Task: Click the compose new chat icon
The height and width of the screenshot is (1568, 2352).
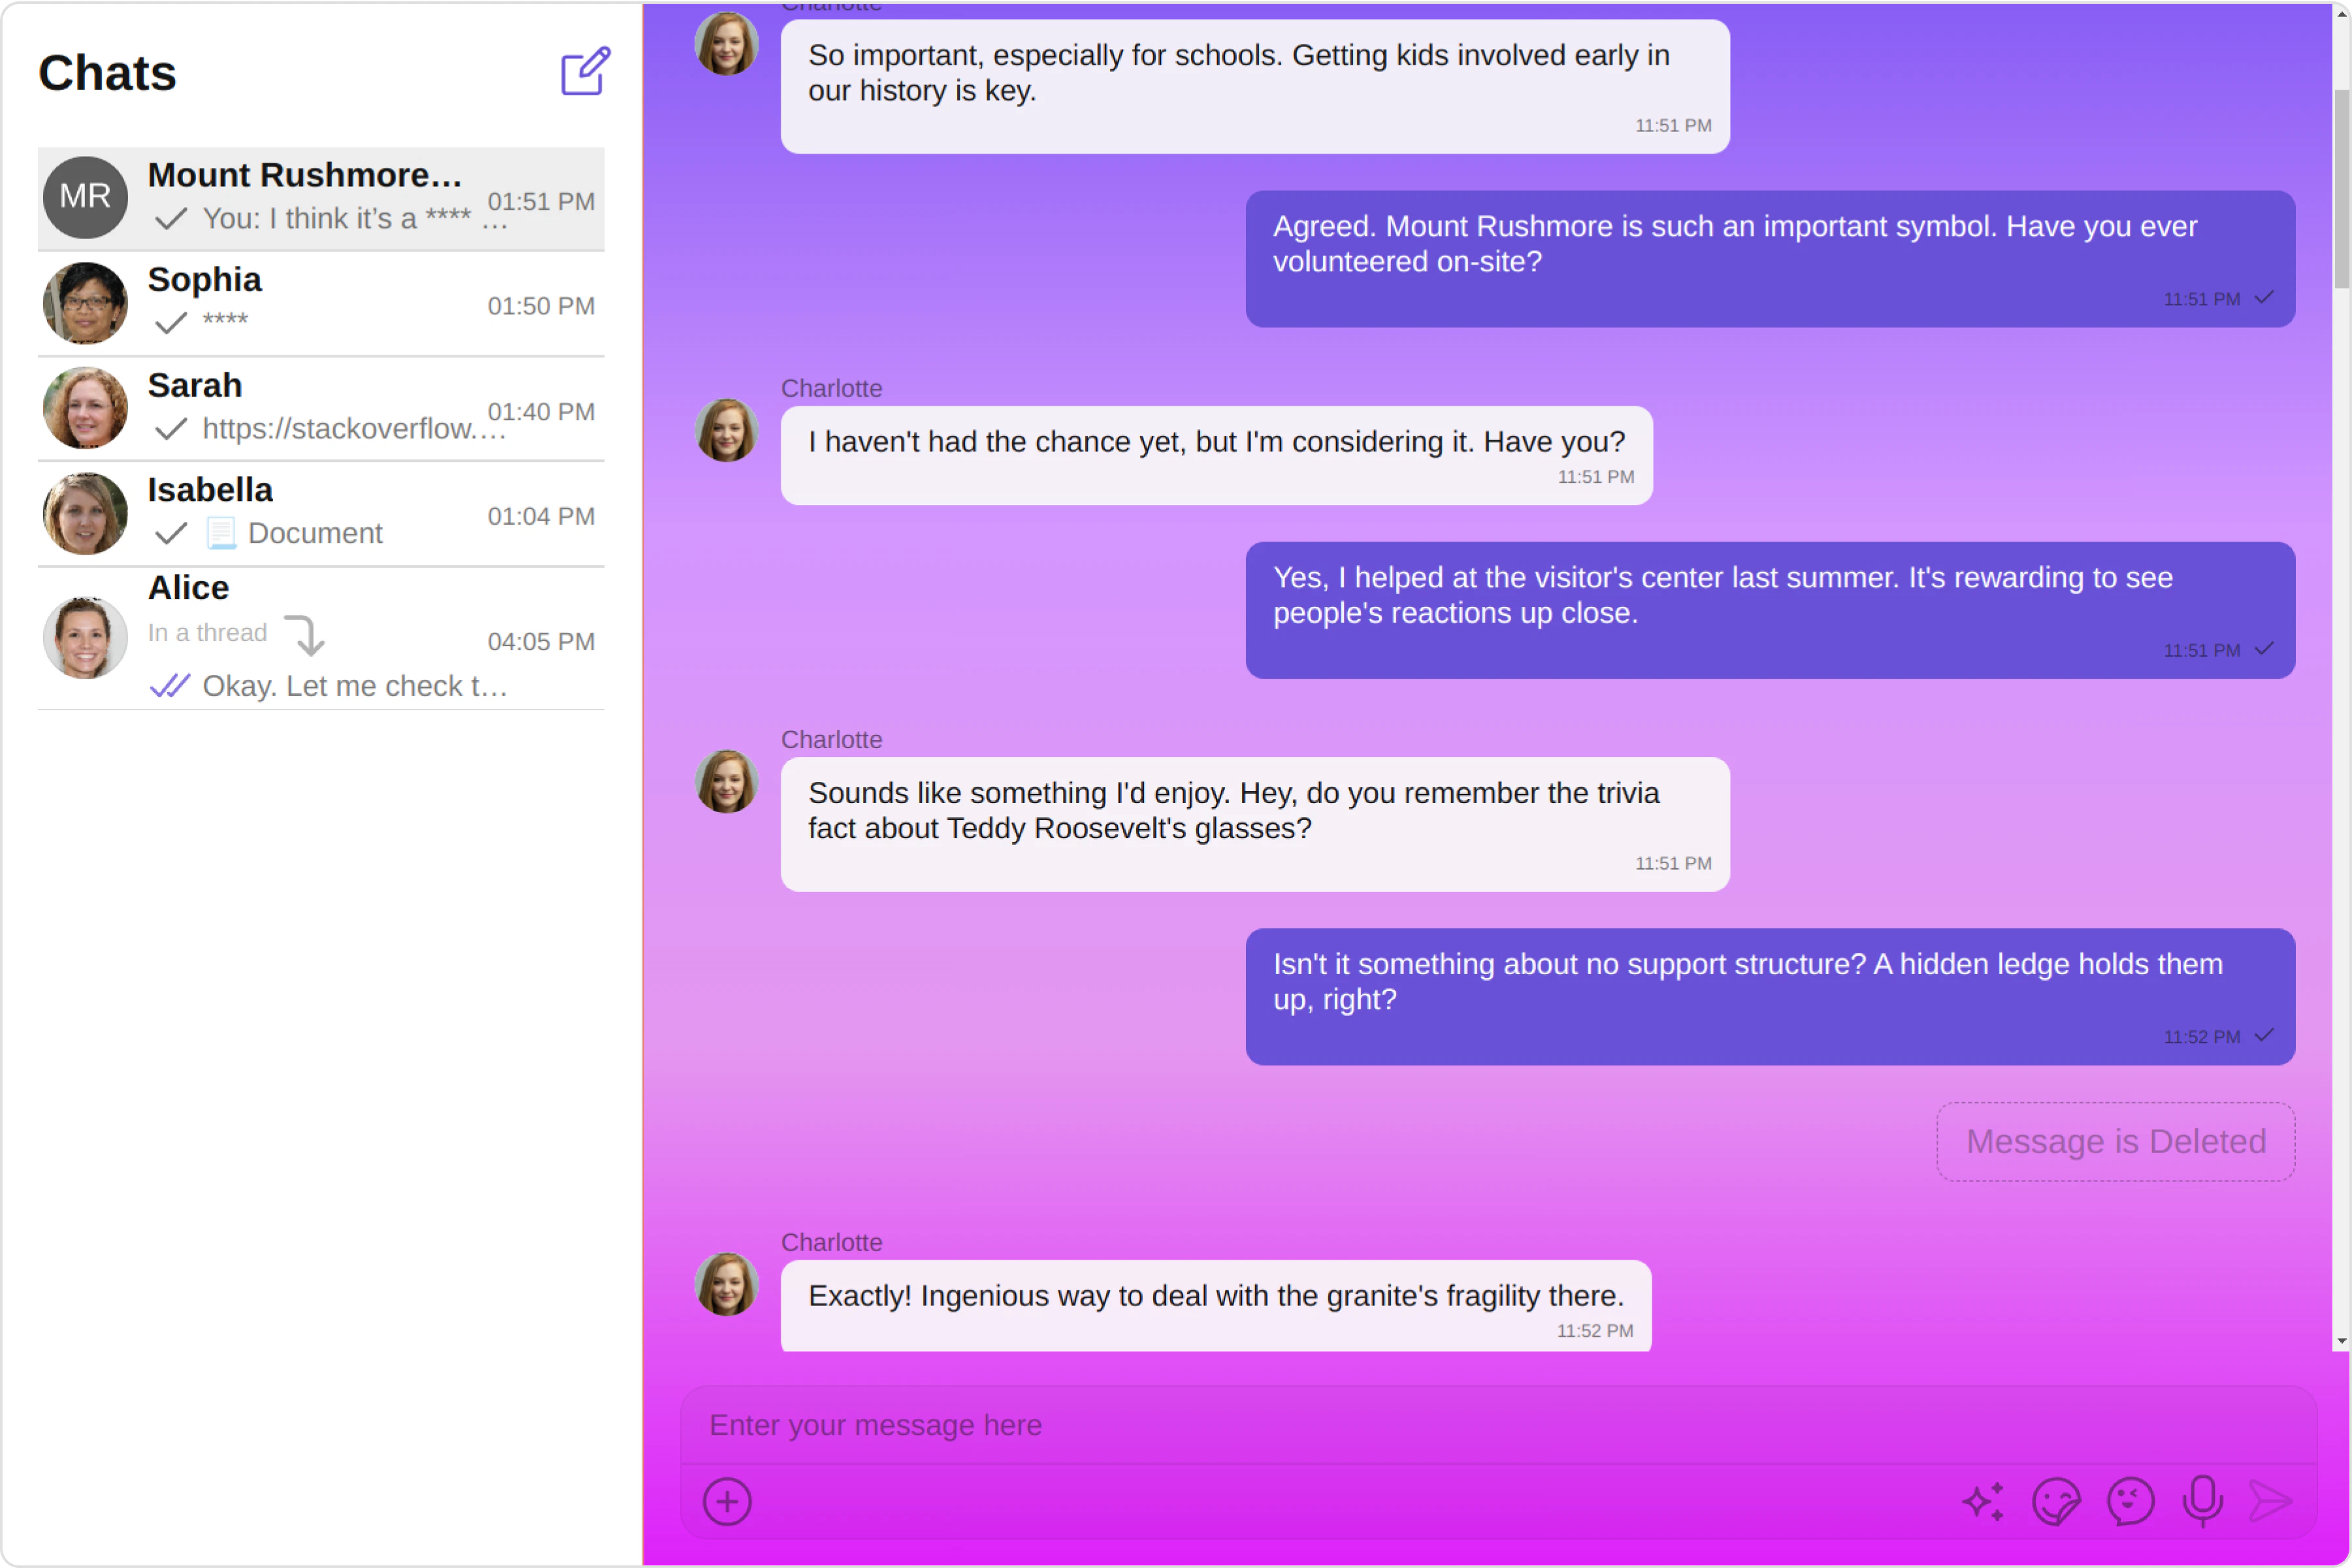Action: pos(585,71)
